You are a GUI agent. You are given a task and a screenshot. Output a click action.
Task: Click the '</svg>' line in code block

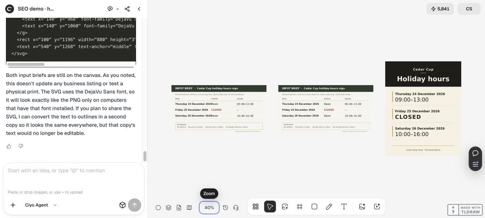point(19,53)
